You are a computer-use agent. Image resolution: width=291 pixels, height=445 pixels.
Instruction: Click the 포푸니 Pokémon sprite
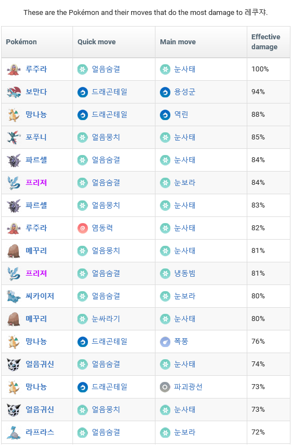(14, 137)
